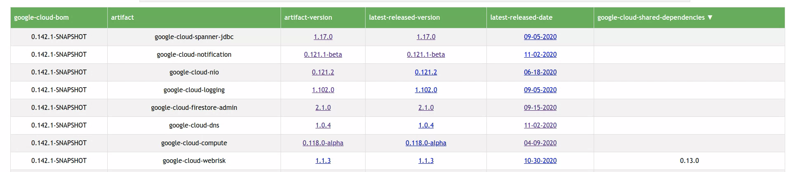The height and width of the screenshot is (172, 800).
Task: Select the google-cloud-compute artifact cell
Action: tap(194, 143)
